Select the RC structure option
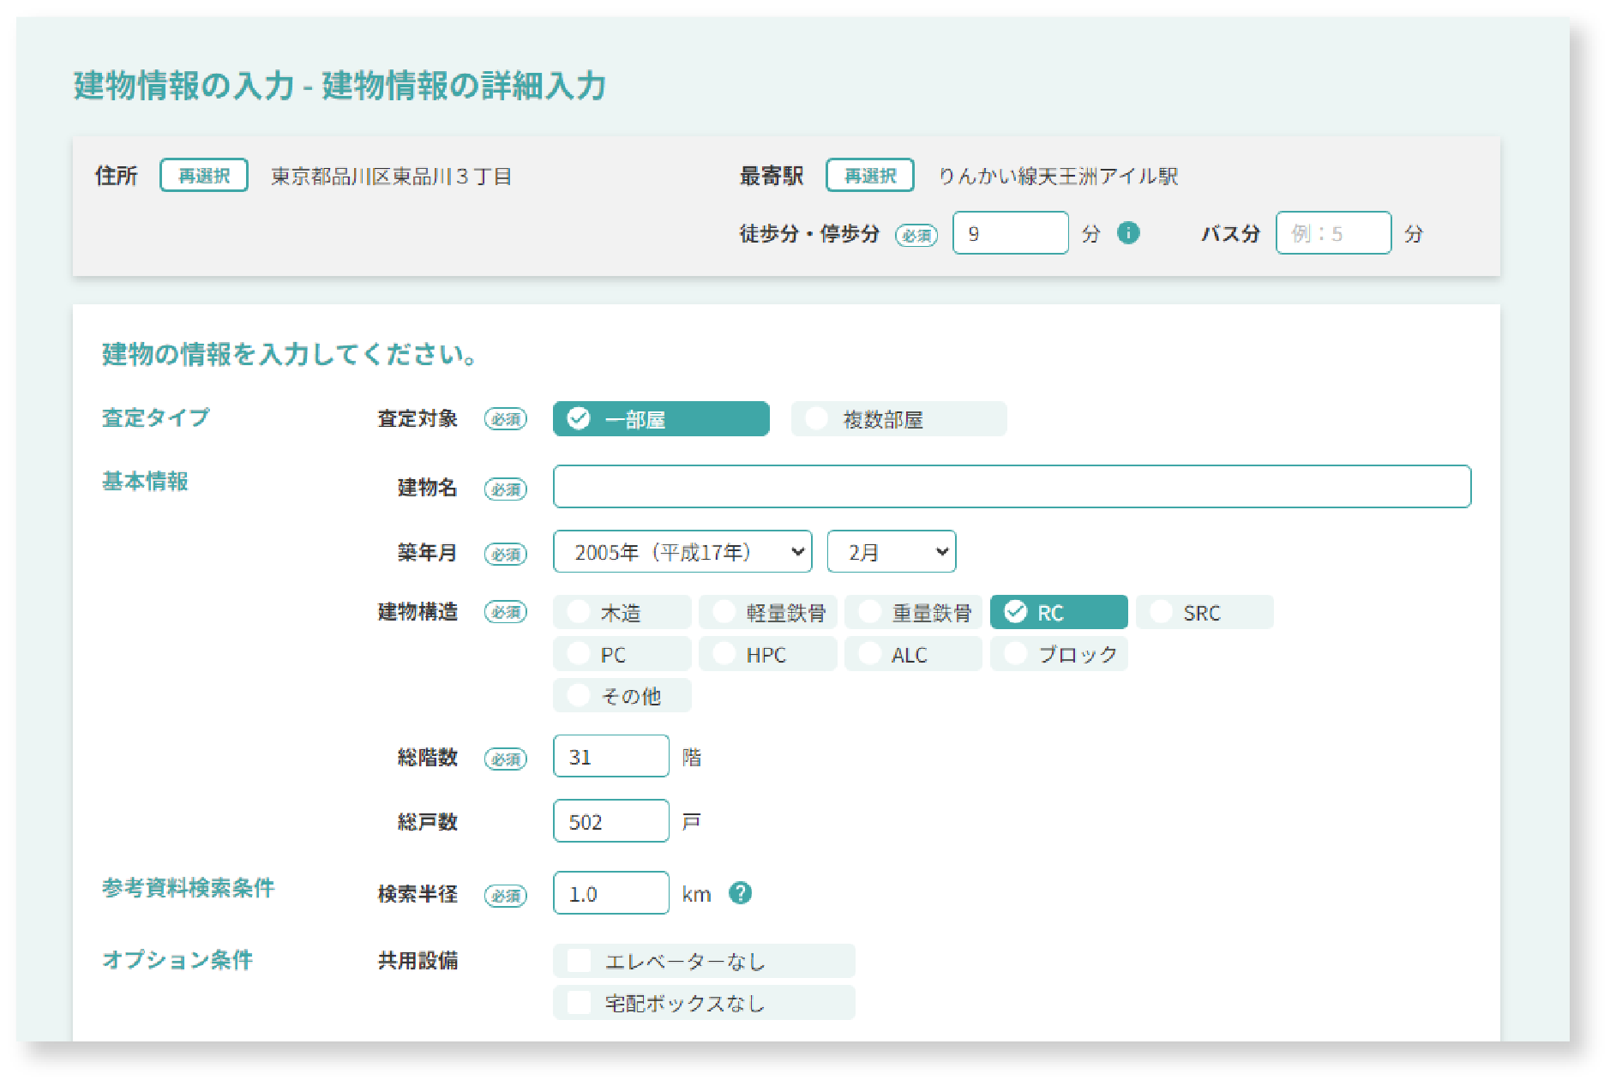Viewport: 1616px width, 1086px height. coord(1060,612)
